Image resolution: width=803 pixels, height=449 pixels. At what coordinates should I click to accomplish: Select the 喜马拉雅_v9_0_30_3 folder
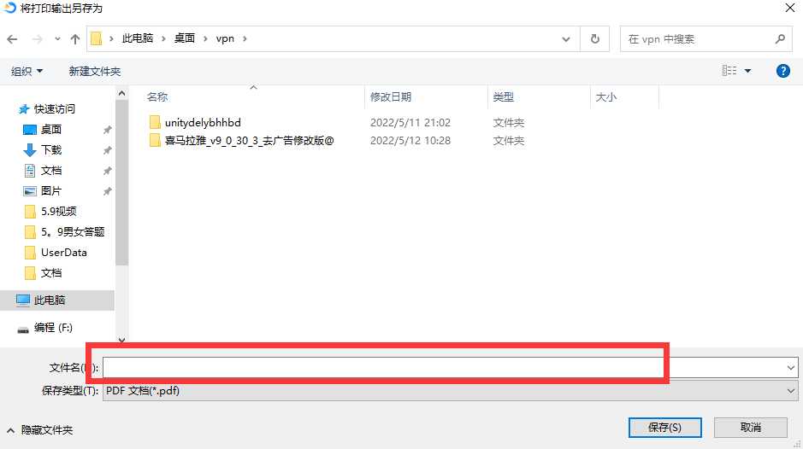coord(250,141)
